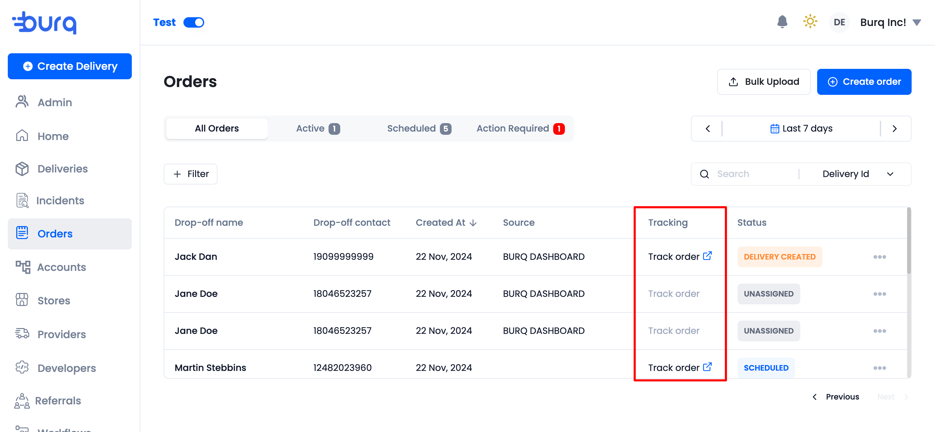Open the Stores section
Viewport: 935px width, 432px height.
tap(54, 300)
